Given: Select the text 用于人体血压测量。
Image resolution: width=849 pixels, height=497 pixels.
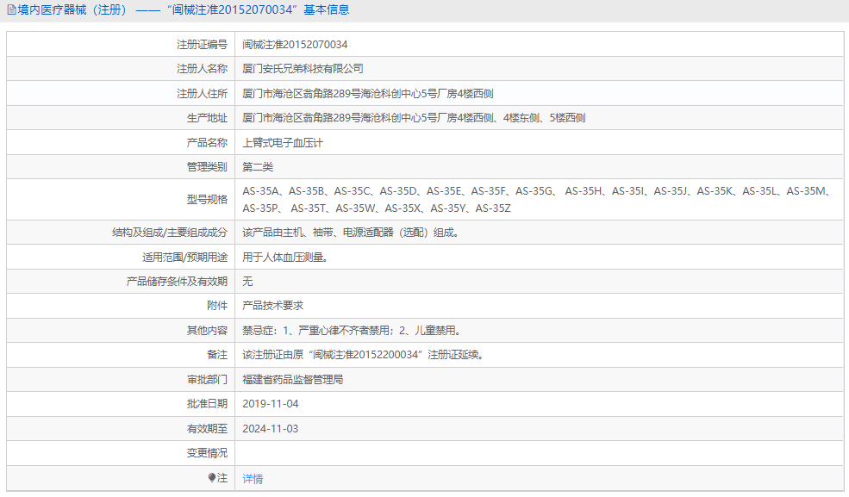Looking at the screenshot, I should [x=285, y=258].
